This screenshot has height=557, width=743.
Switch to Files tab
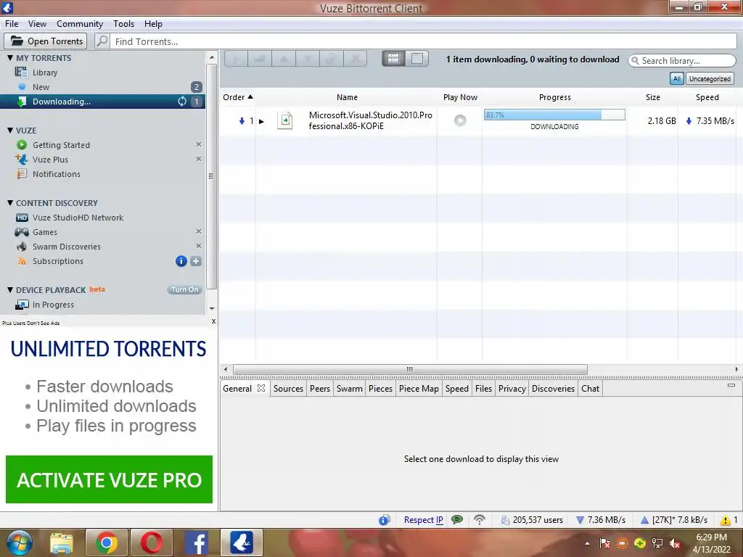click(483, 389)
